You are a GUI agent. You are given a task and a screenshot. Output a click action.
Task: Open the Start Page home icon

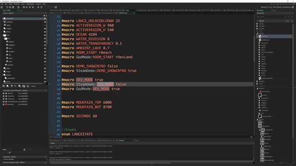click(2, 7)
